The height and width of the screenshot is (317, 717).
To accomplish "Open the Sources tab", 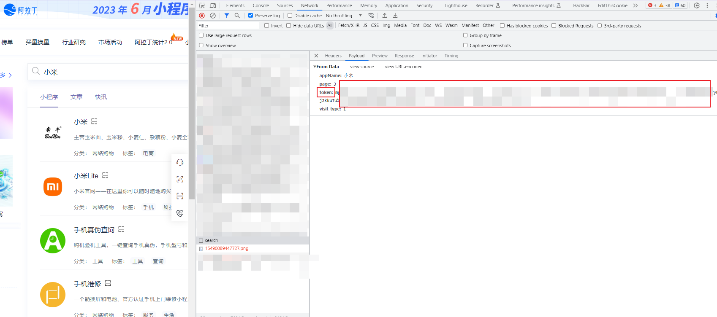I will click(285, 5).
